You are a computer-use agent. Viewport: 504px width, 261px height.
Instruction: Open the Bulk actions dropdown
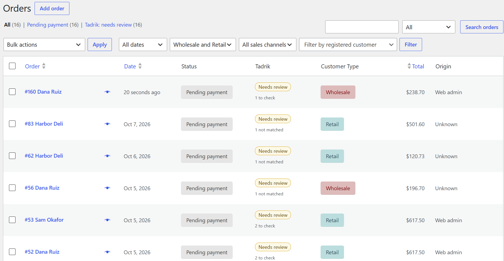pos(44,44)
